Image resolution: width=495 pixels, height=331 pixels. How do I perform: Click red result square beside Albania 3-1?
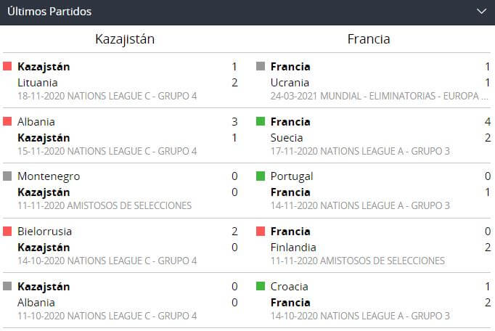(x=7, y=122)
